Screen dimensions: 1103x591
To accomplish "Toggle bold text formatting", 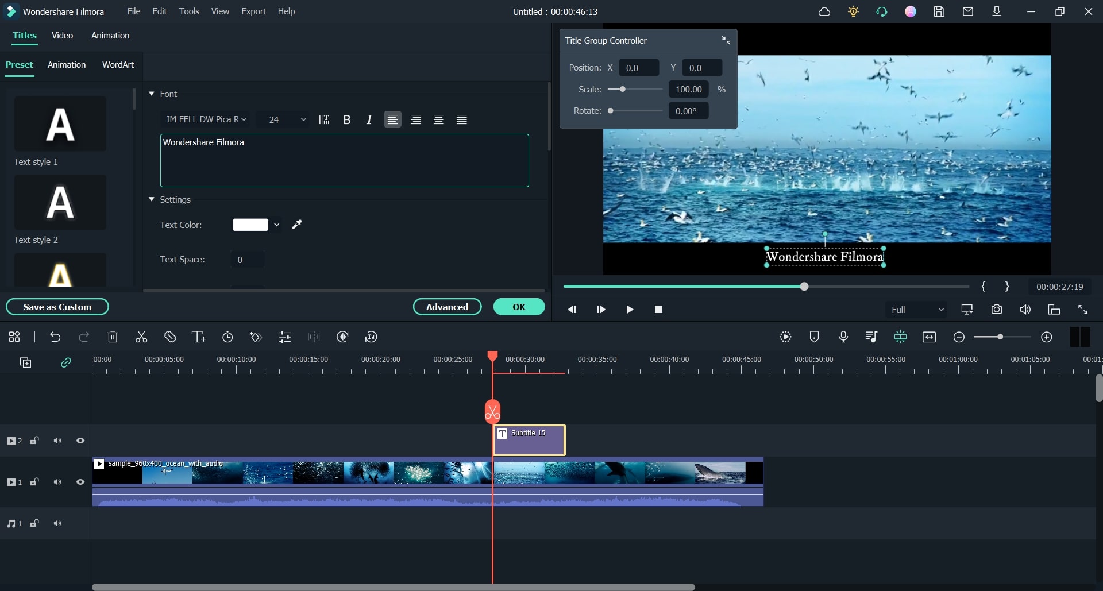I will point(347,119).
